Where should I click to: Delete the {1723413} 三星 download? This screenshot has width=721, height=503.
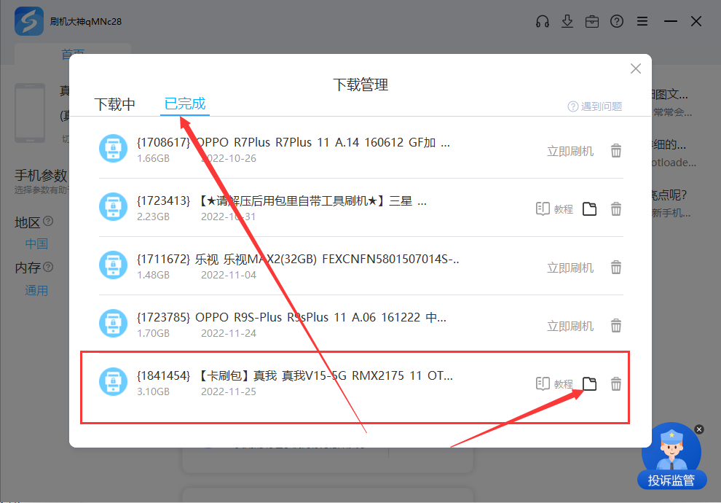tap(616, 209)
